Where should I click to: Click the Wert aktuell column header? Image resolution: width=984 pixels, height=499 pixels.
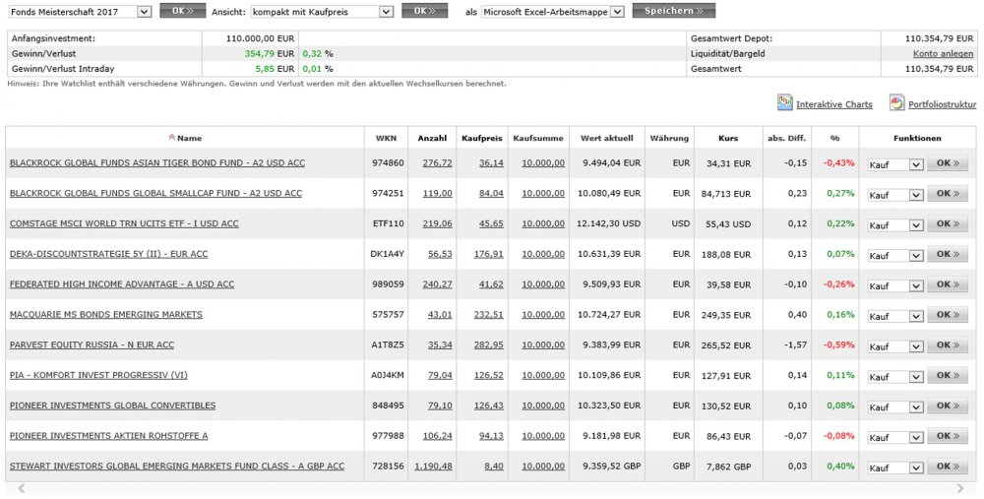click(x=607, y=138)
